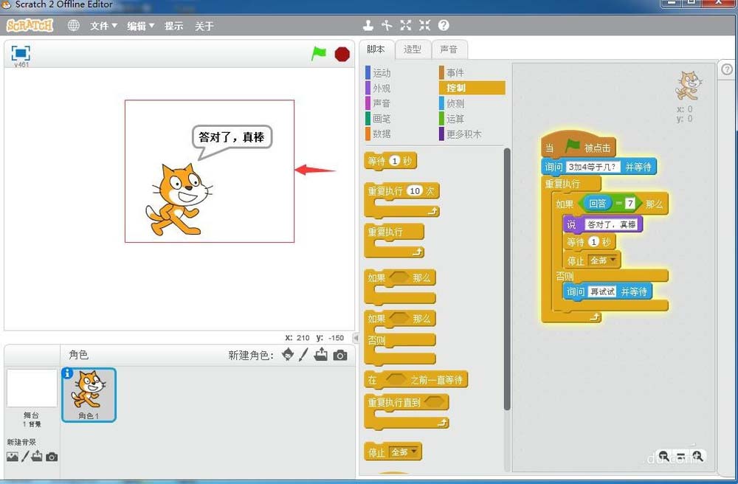738x484 pixels.
Task: Select the 运动 block category
Action: pos(379,72)
